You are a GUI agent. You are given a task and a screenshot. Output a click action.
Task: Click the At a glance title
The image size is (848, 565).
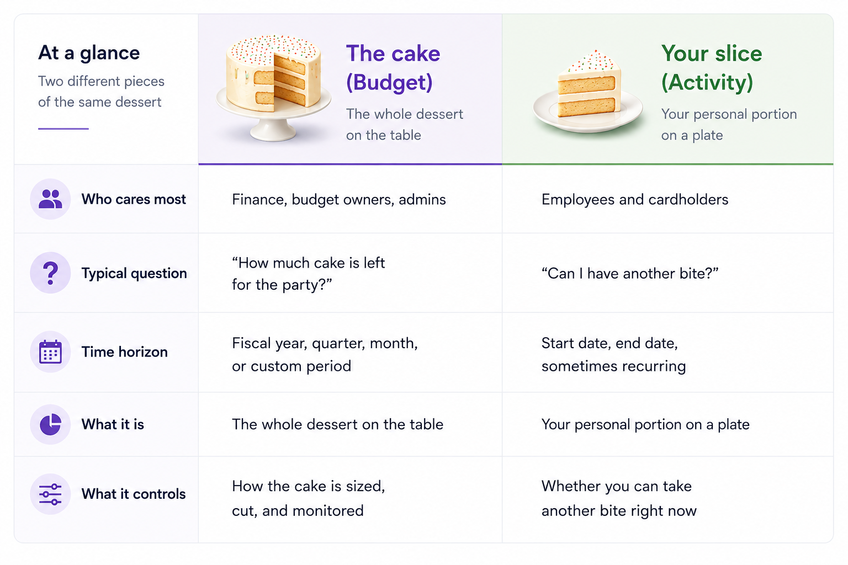click(89, 53)
